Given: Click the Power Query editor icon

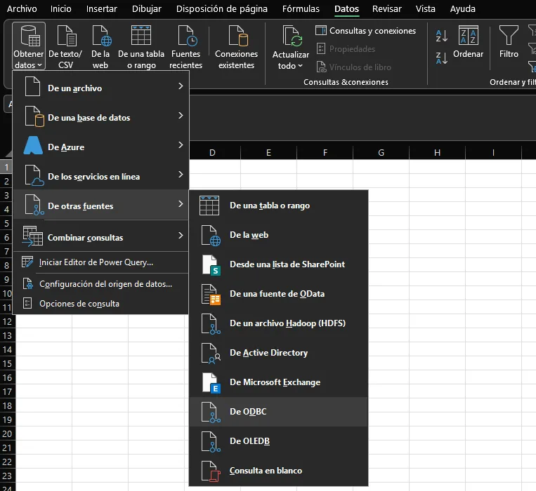Looking at the screenshot, I should [x=27, y=262].
